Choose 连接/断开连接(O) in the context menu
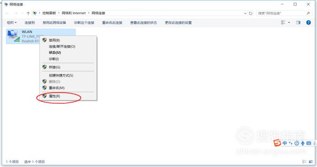 click(x=68, y=46)
